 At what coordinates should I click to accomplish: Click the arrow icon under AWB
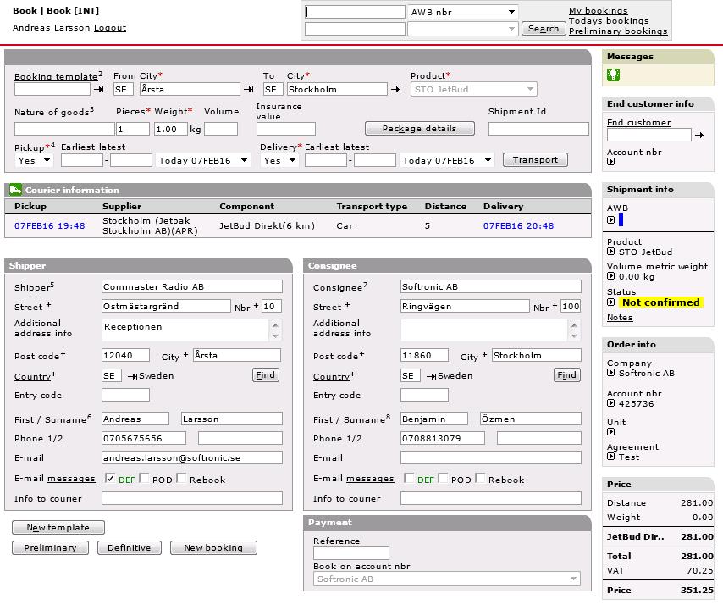pos(611,220)
